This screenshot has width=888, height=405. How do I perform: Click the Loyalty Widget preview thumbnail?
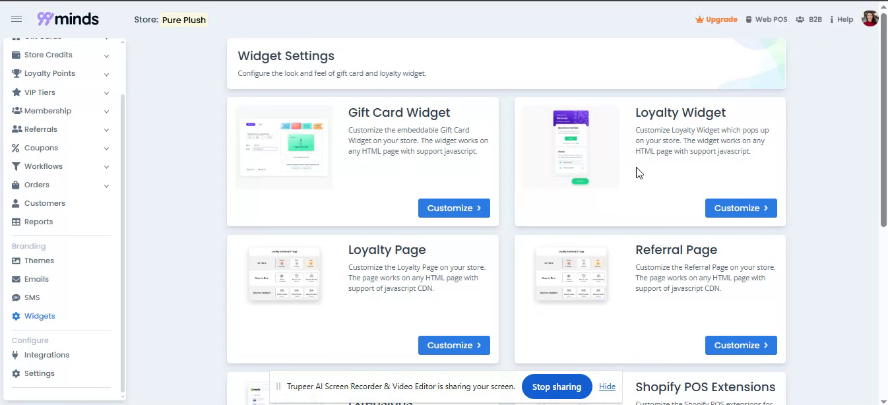pyautogui.click(x=571, y=147)
